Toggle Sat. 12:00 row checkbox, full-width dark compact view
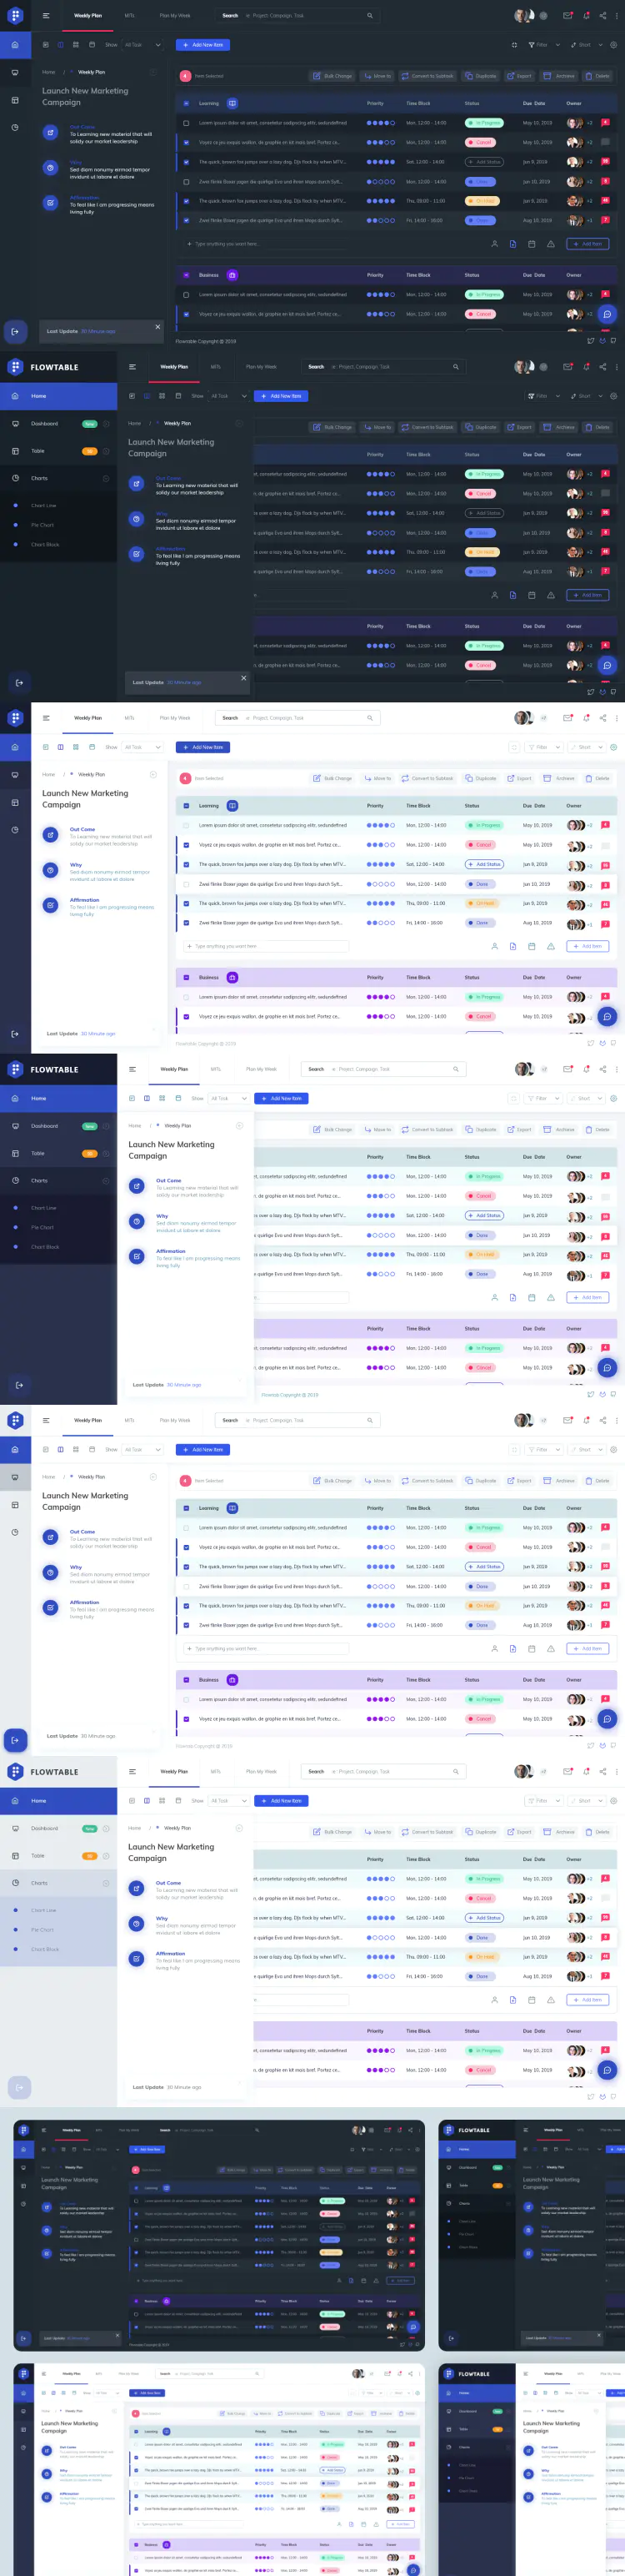Screen dimensions: 625x2576 [186, 162]
